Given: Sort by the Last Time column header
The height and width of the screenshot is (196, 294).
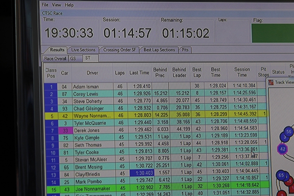Looking at the screenshot, I should tap(140, 73).
